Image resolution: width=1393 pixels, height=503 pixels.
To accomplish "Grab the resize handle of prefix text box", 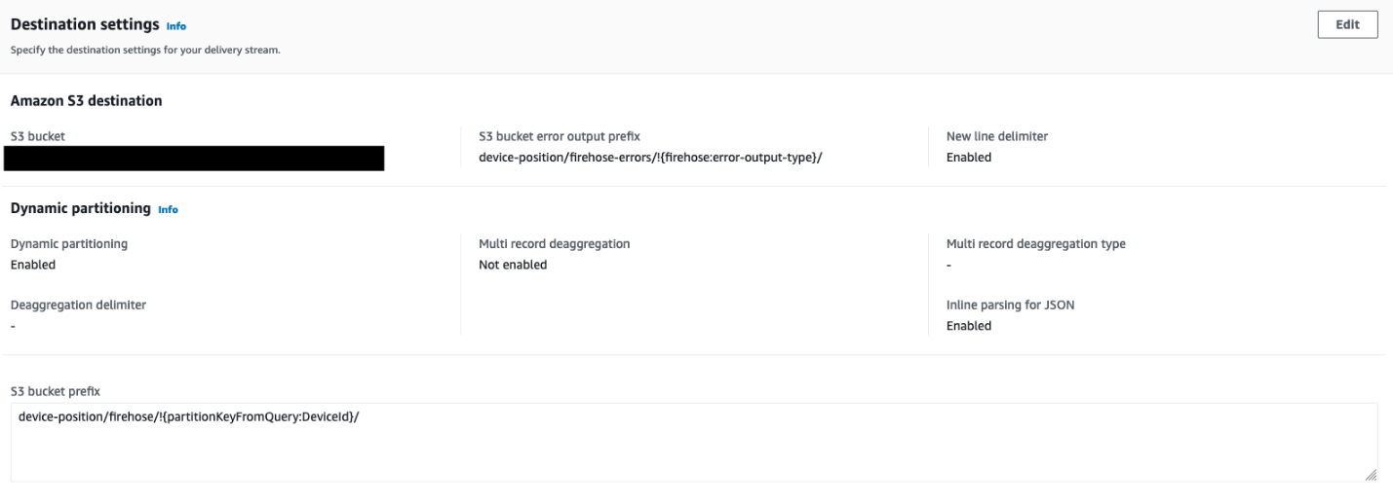I will pyautogui.click(x=1371, y=475).
